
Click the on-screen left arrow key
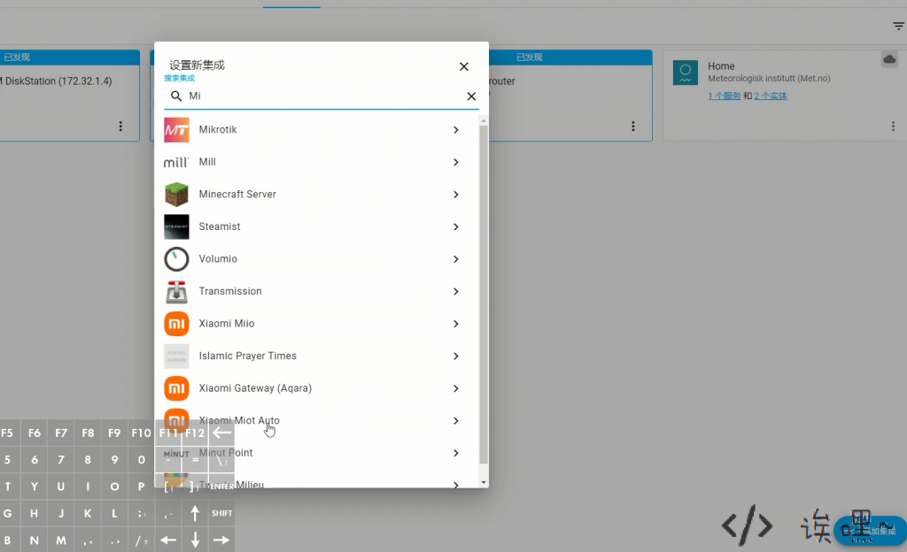coord(168,540)
